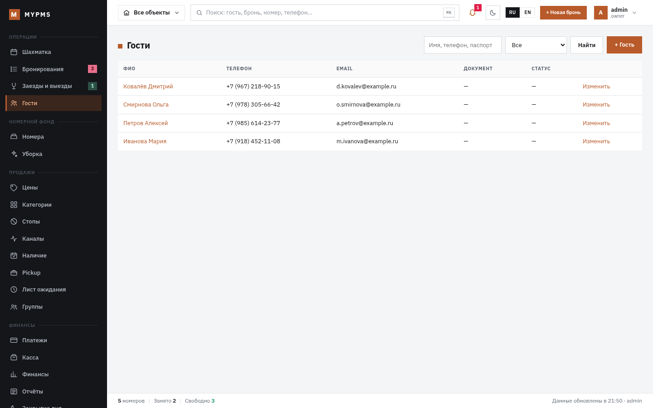Click the Платежи card icon
The height and width of the screenshot is (408, 653).
click(x=14, y=340)
